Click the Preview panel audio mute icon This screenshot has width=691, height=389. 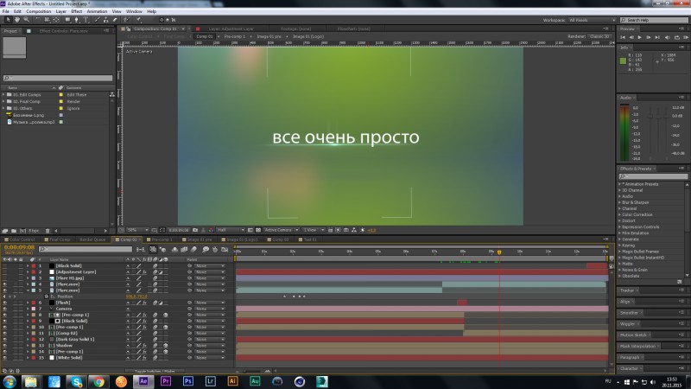pyautogui.click(x=667, y=37)
